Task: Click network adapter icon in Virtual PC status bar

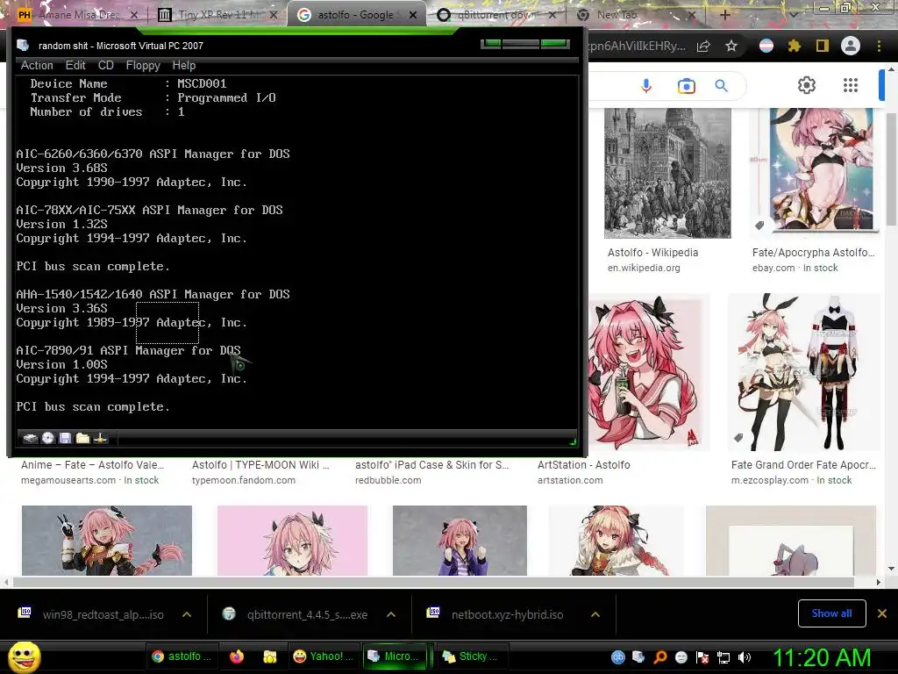Action: [x=101, y=438]
